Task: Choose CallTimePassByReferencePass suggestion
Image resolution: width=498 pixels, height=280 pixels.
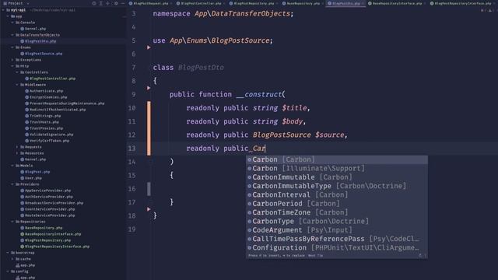Action: (337, 239)
